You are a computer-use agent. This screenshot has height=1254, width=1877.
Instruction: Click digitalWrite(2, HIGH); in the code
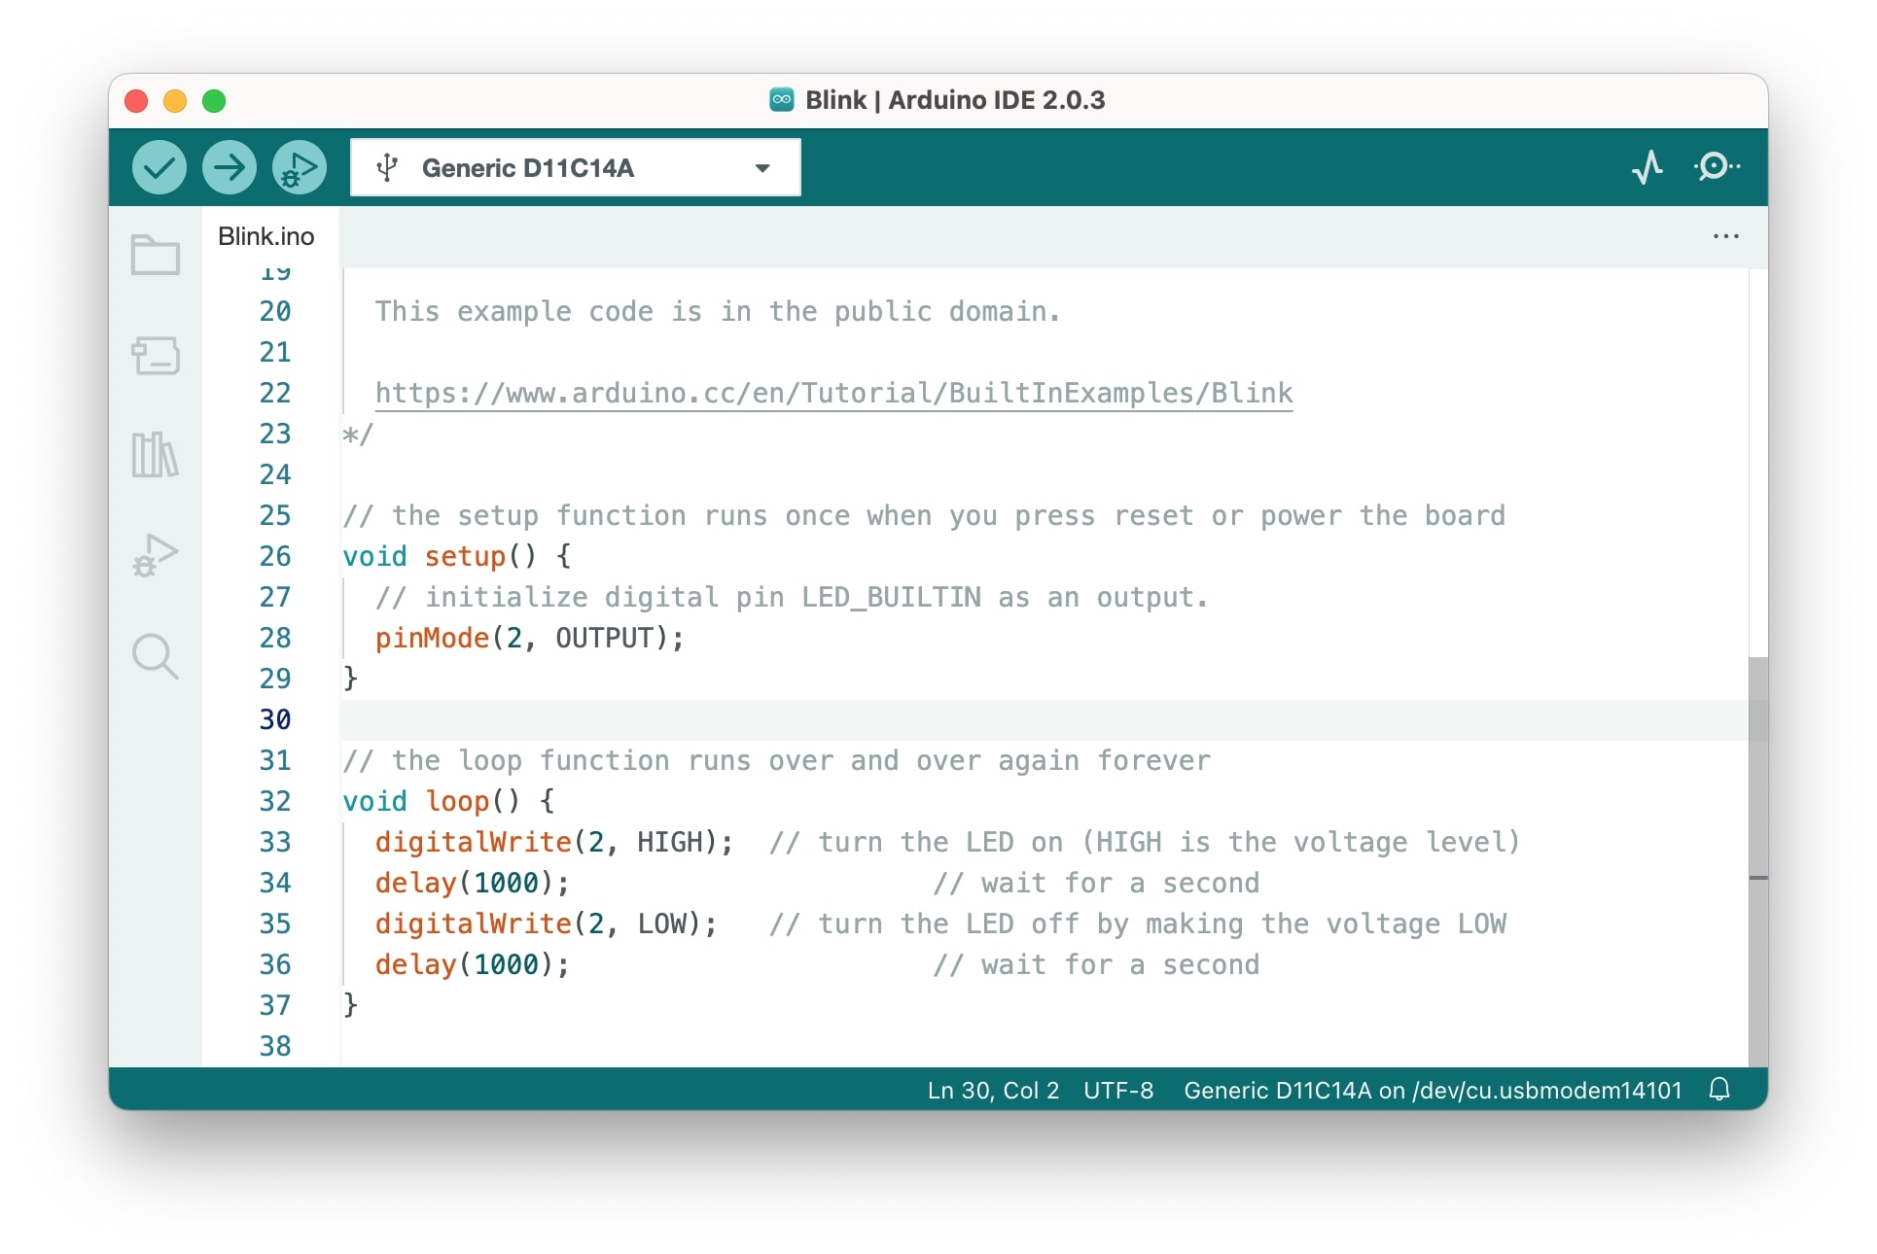point(554,842)
